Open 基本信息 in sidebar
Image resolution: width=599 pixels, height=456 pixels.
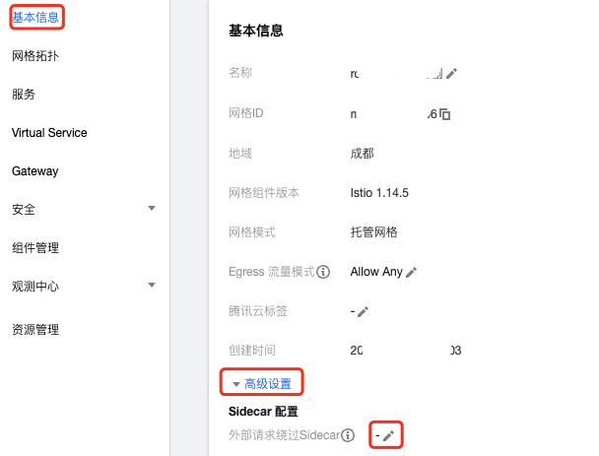35,17
